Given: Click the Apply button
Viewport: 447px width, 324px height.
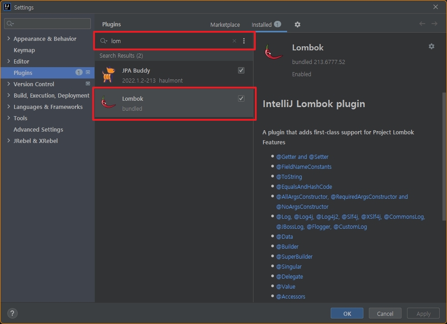Looking at the screenshot, I should tap(423, 314).
